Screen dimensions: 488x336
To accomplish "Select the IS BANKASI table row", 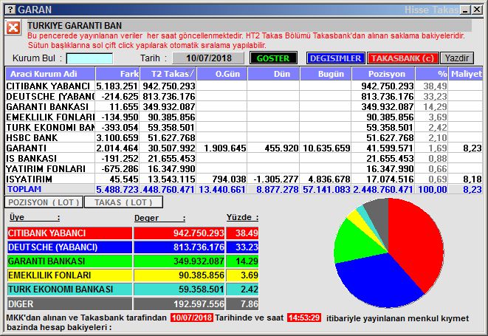I will (244, 158).
